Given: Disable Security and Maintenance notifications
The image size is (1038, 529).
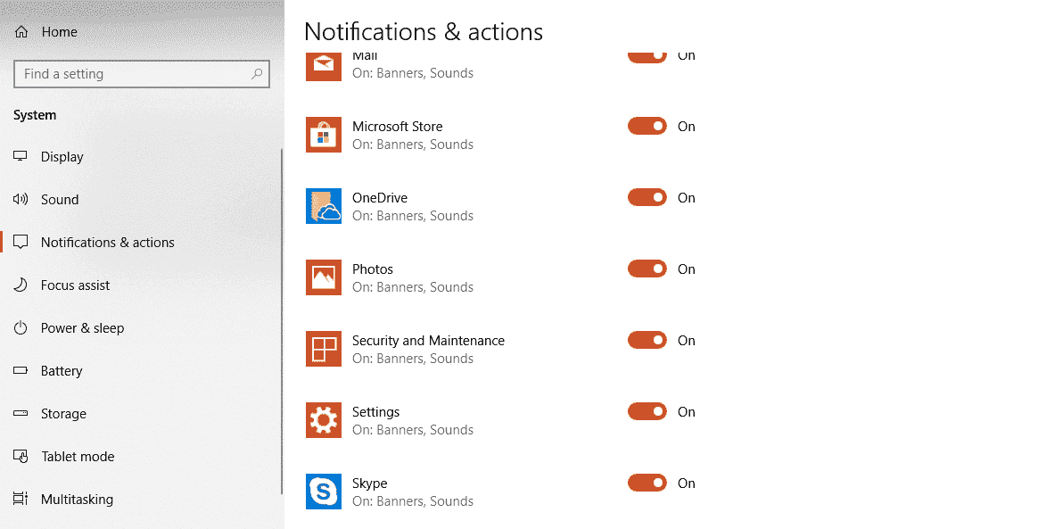Looking at the screenshot, I should (647, 340).
